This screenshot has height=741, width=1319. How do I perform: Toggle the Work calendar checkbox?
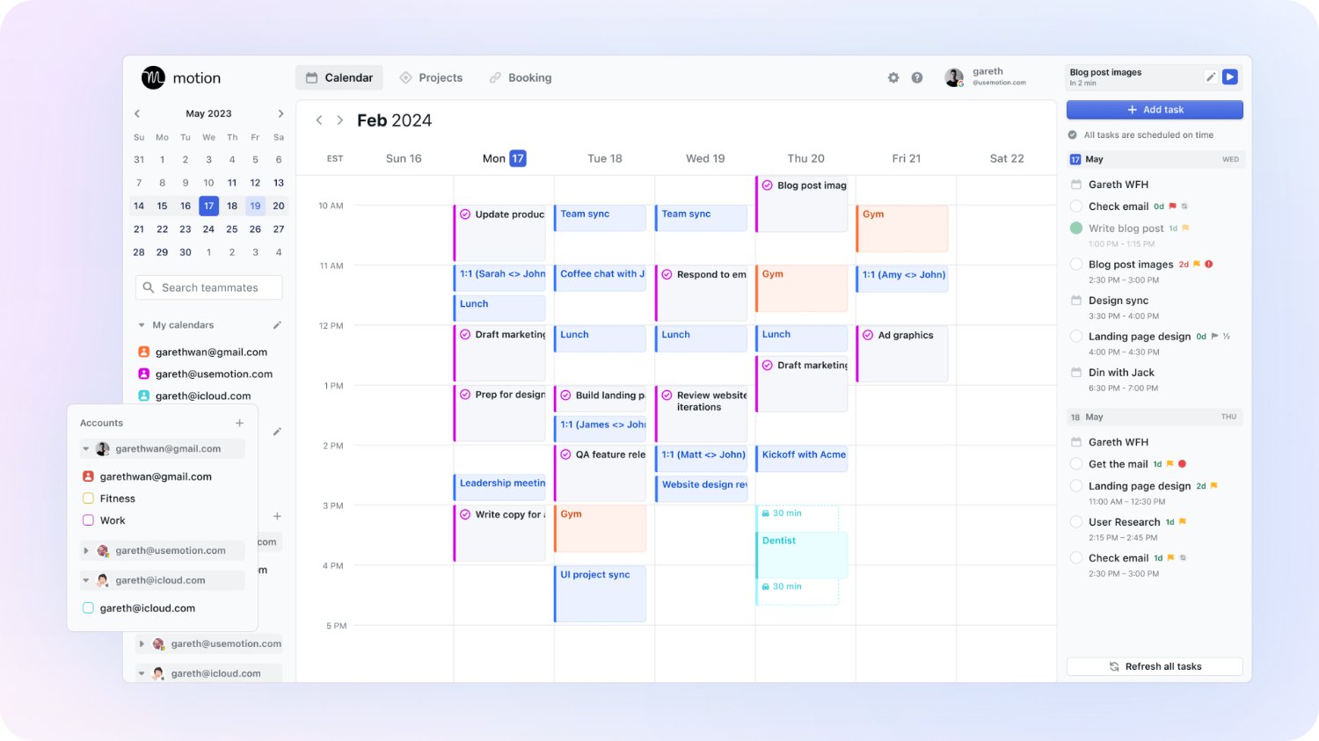pos(88,520)
